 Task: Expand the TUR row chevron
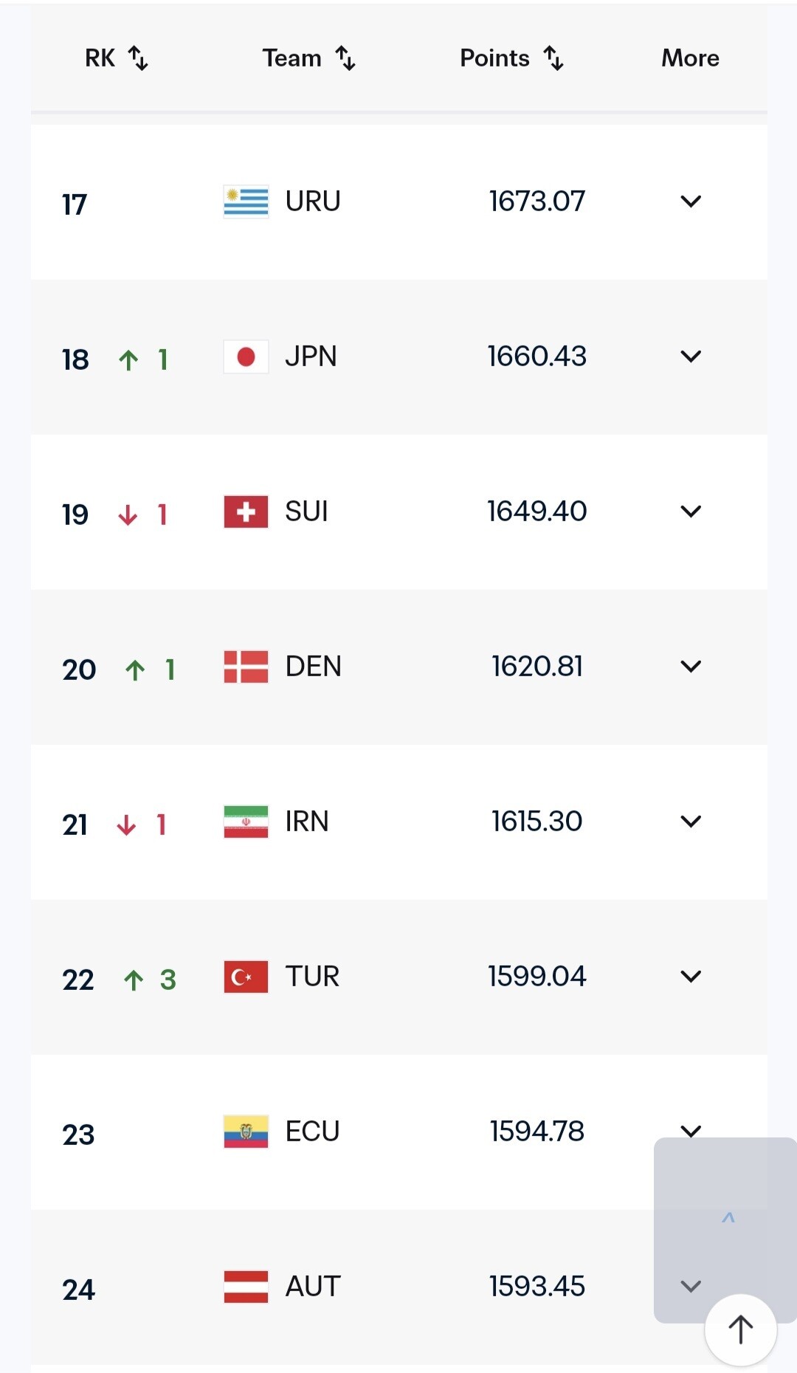tap(691, 977)
